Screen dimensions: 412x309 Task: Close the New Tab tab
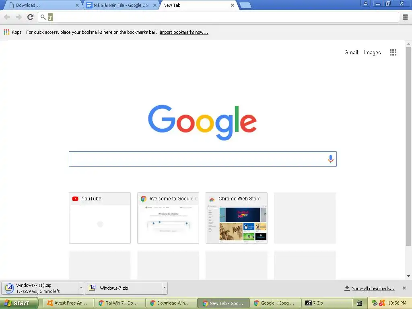pos(232,5)
